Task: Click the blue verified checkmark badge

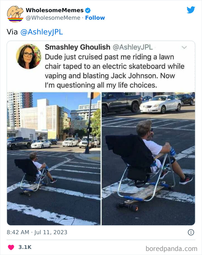Action: [x=88, y=10]
